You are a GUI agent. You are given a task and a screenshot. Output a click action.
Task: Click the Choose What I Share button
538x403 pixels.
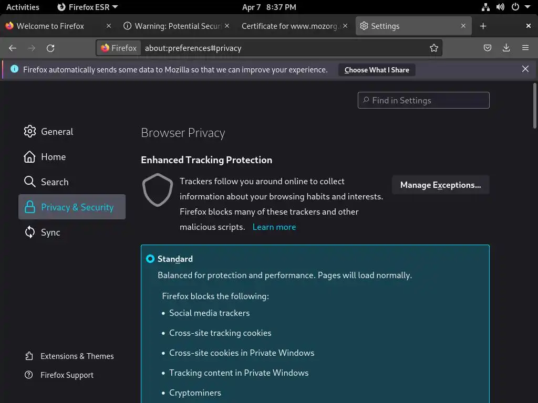[377, 70]
